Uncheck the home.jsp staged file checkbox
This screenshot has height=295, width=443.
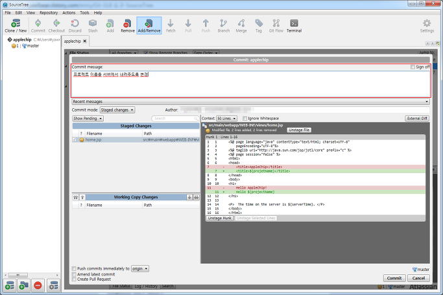click(x=75, y=139)
